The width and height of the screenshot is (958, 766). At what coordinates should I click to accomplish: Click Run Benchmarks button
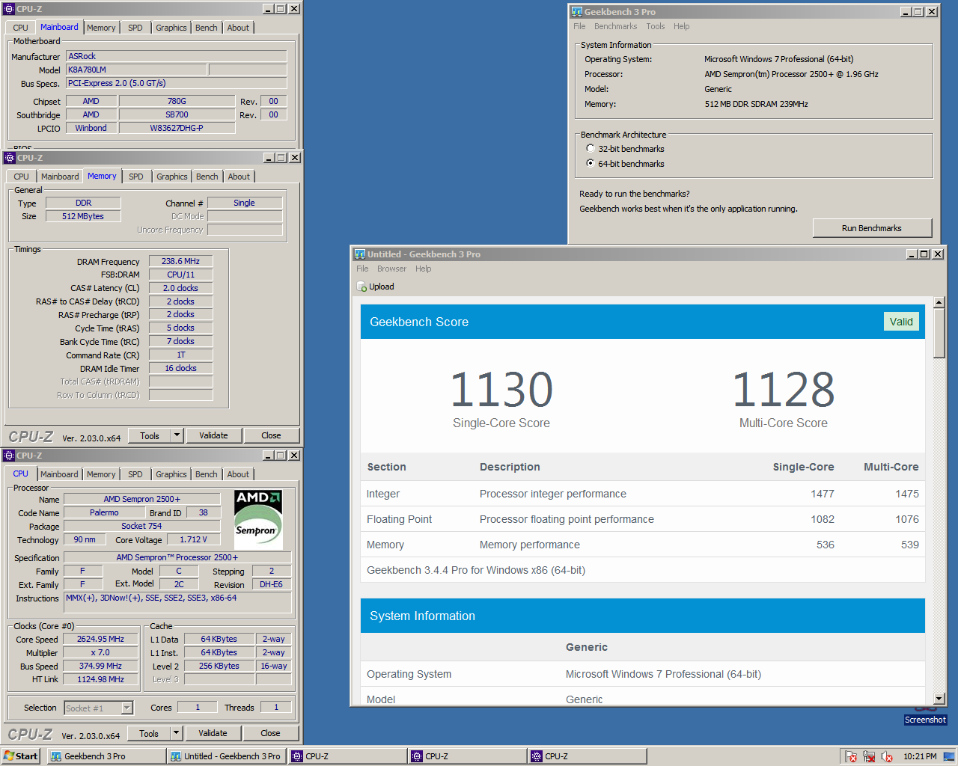click(x=872, y=228)
